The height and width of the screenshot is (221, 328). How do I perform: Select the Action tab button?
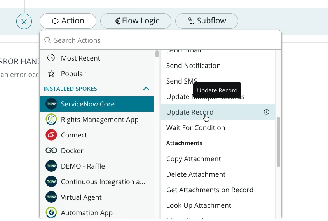(x=68, y=21)
